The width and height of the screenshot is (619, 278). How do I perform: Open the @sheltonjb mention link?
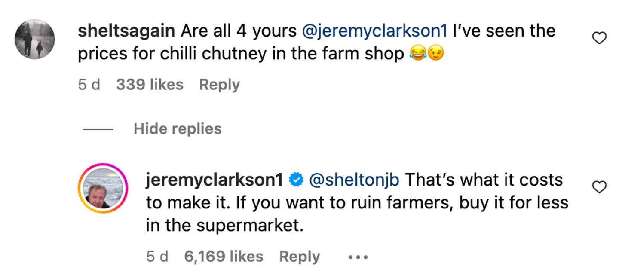[x=354, y=180]
